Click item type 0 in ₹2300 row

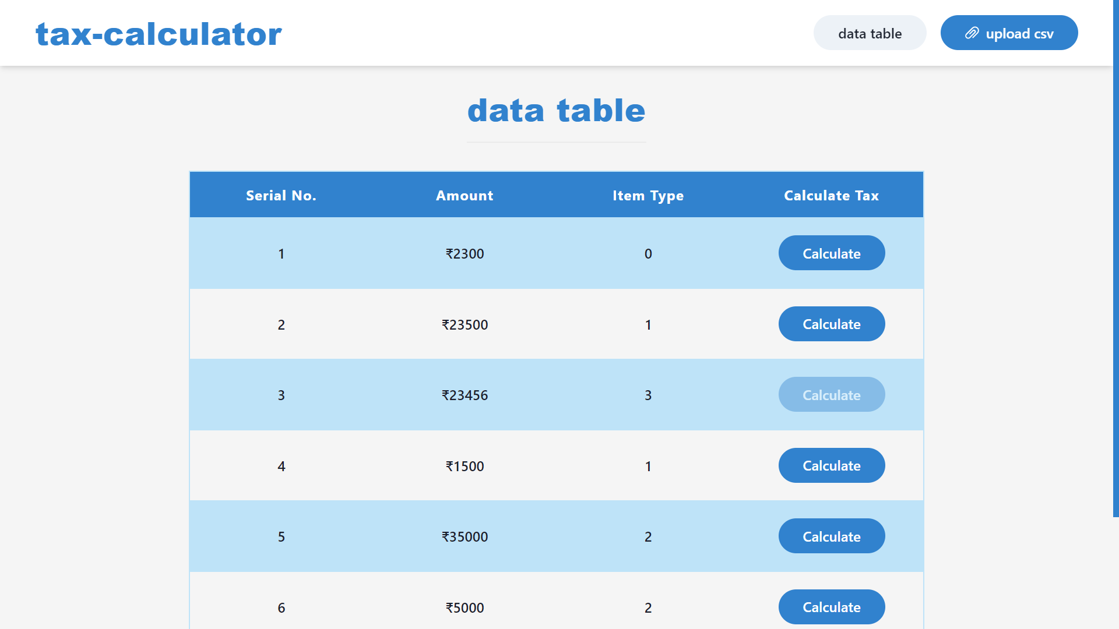[648, 254]
